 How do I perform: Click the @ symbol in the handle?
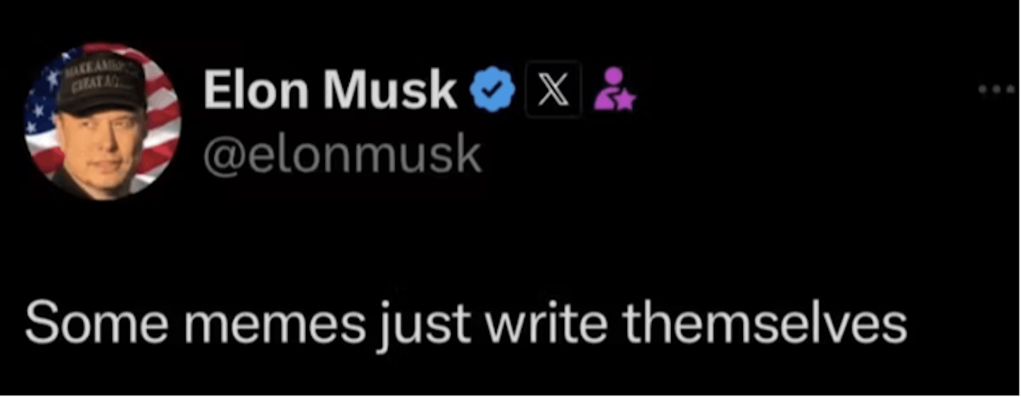click(222, 157)
